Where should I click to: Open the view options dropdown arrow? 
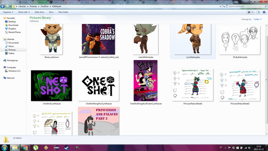[253, 12]
